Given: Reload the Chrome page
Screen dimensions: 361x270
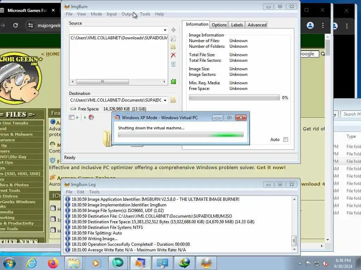Looking at the screenshot, I should tap(16, 25).
